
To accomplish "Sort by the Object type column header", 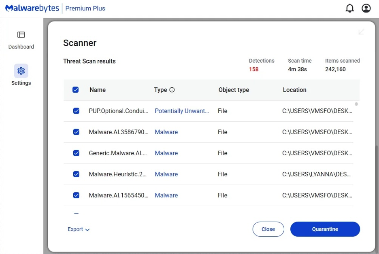I will click(x=234, y=90).
